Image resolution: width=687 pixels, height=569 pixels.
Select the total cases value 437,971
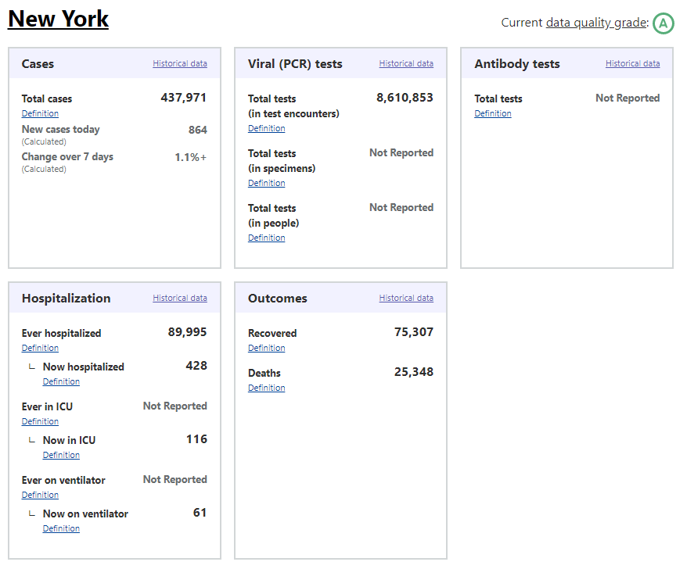184,98
